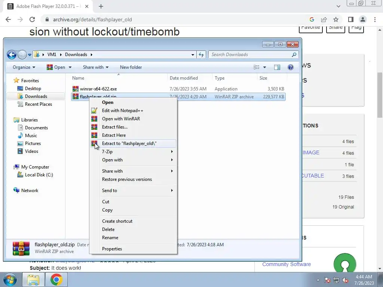Select Local Disk (C:)

click(35, 175)
